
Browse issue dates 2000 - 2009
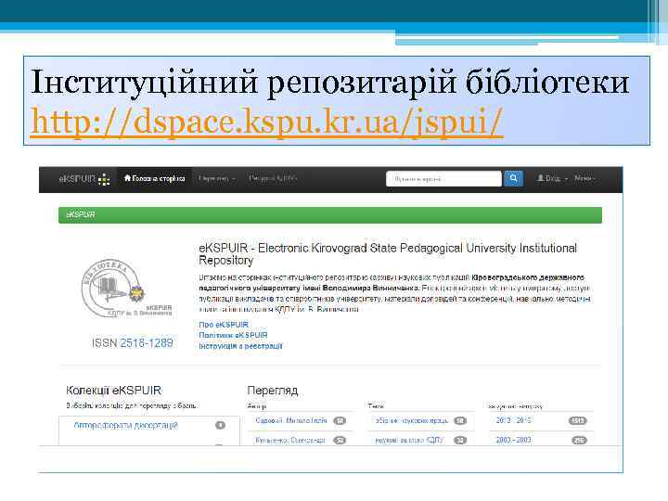click(513, 440)
